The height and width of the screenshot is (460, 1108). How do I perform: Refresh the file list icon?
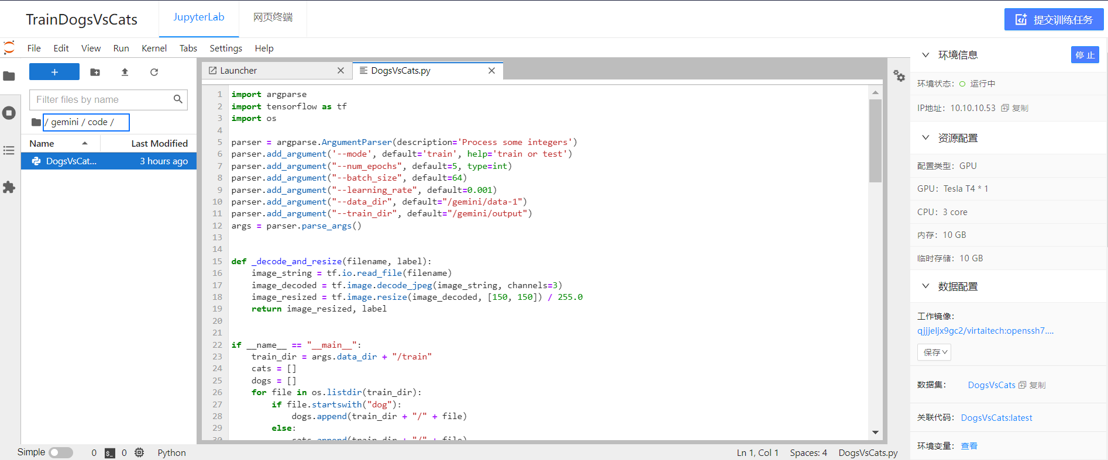tap(154, 72)
